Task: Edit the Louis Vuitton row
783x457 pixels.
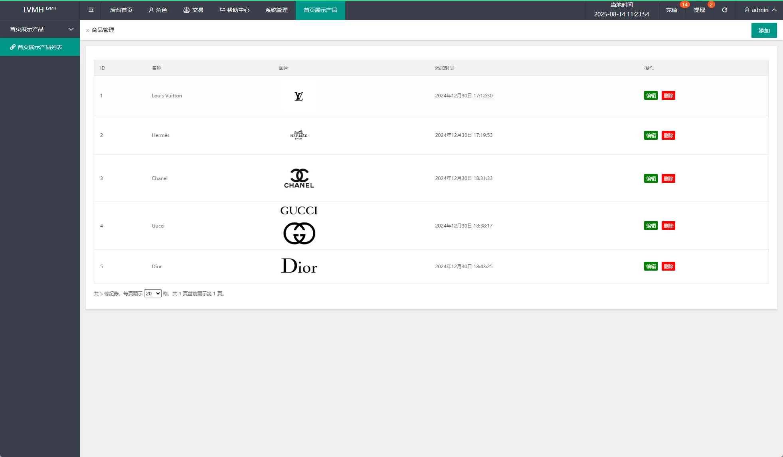Action: pos(651,96)
